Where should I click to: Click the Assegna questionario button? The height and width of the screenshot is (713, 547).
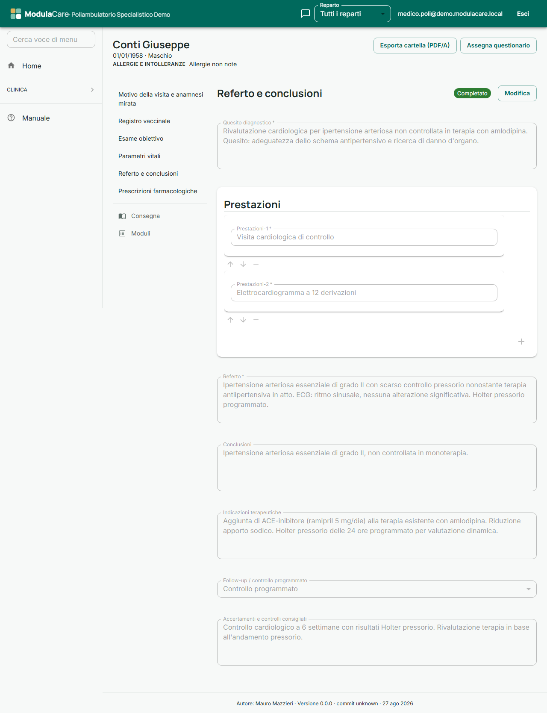498,45
